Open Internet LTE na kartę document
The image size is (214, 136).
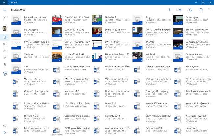pos(151,106)
